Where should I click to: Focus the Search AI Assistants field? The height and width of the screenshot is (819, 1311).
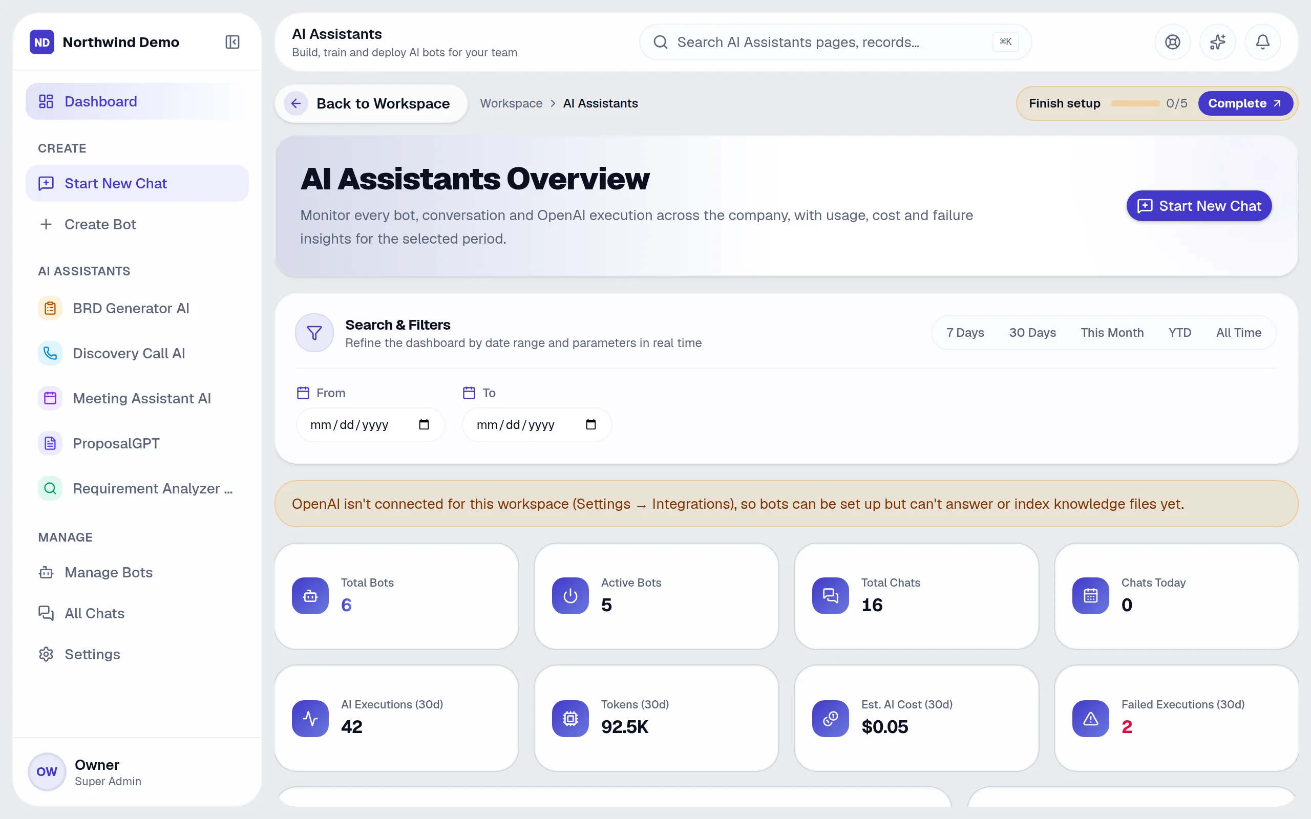[835, 41]
